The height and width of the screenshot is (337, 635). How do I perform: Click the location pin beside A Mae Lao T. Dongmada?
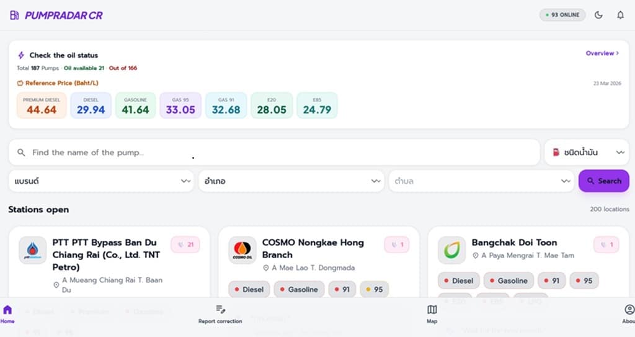pyautogui.click(x=265, y=268)
